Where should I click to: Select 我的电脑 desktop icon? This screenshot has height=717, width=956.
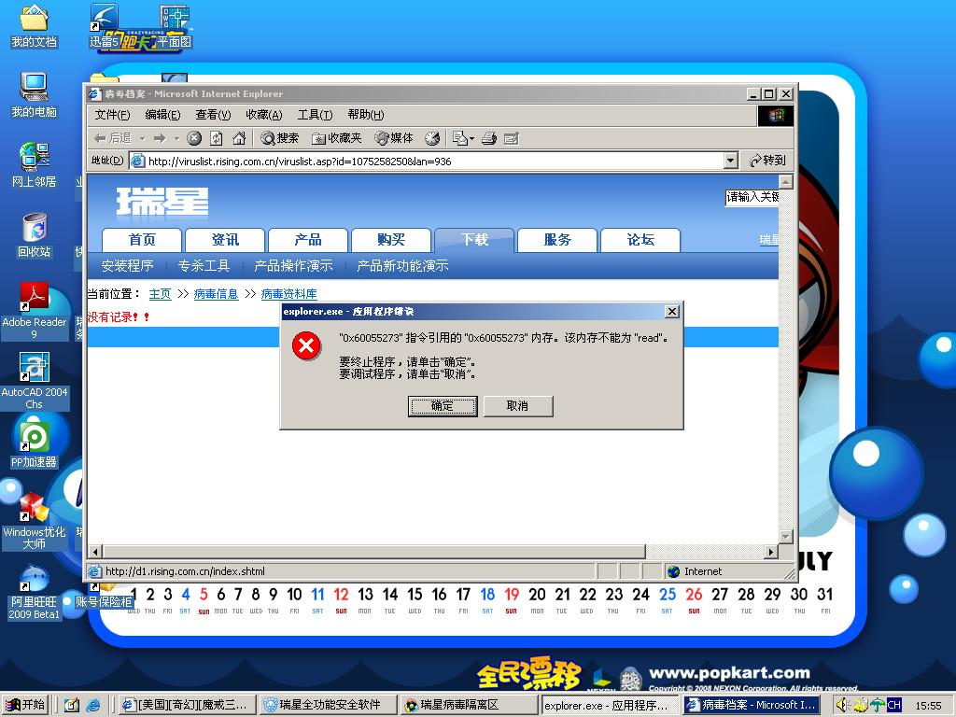click(x=35, y=96)
